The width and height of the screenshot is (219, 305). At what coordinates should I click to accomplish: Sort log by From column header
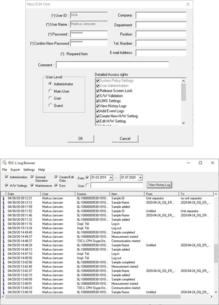(x=161, y=194)
